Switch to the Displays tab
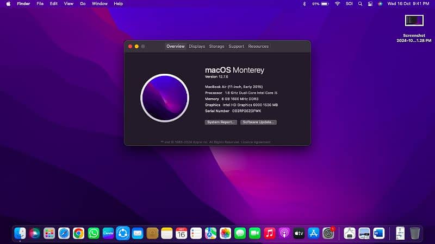Screen dimensions: 435x244 coord(197,47)
